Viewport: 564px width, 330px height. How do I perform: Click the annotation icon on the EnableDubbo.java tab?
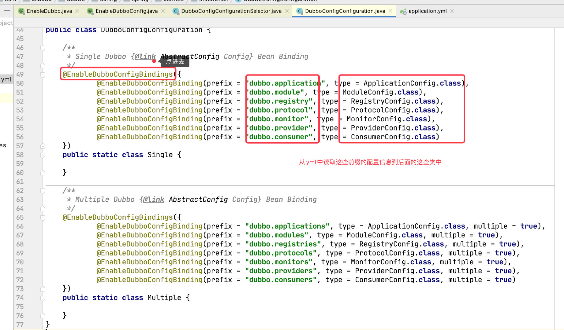(21, 11)
